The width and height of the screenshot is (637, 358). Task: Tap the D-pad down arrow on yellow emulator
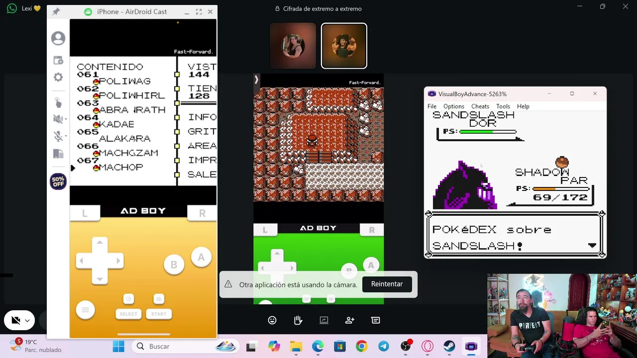pos(100,279)
